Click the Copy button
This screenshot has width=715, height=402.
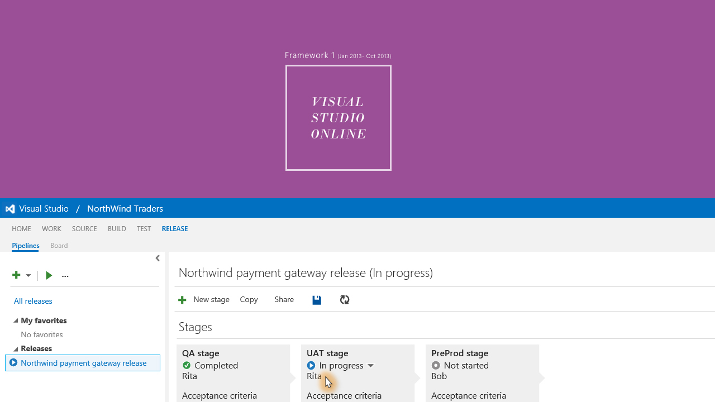click(x=249, y=299)
